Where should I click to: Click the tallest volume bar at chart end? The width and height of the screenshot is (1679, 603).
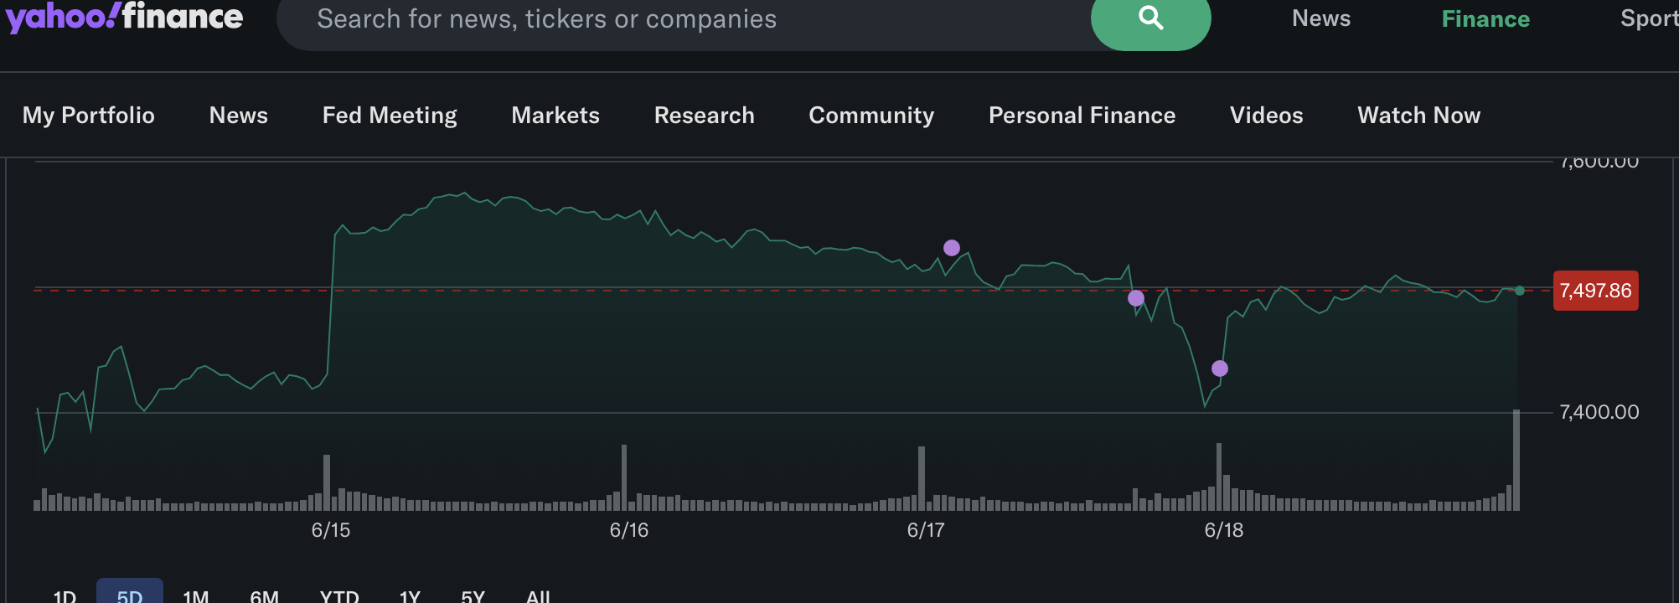tap(1516, 460)
